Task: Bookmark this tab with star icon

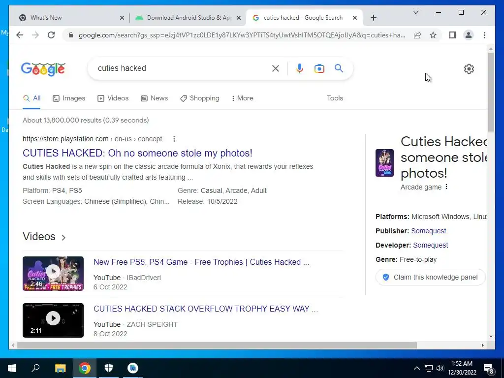Action: [433, 35]
